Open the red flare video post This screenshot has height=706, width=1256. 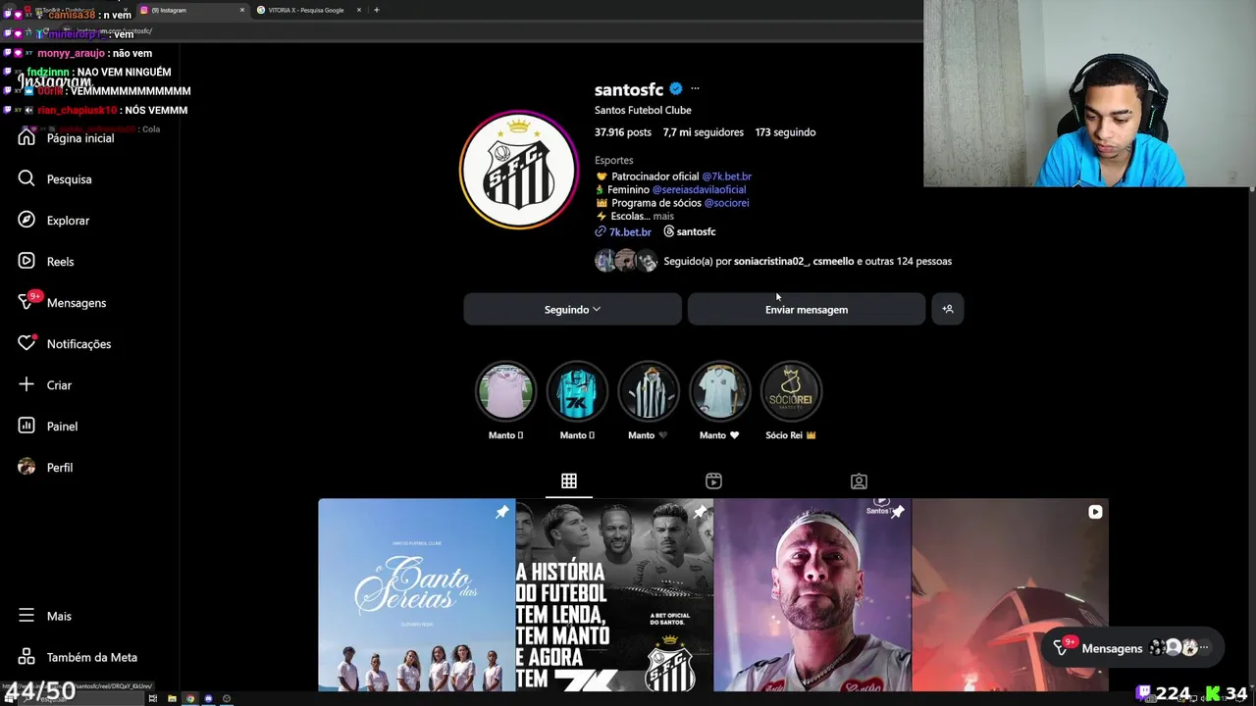(1010, 595)
